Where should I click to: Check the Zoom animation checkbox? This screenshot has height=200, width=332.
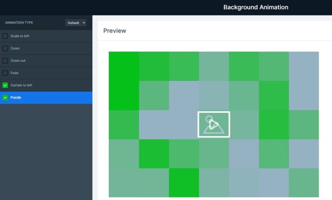(x=5, y=48)
